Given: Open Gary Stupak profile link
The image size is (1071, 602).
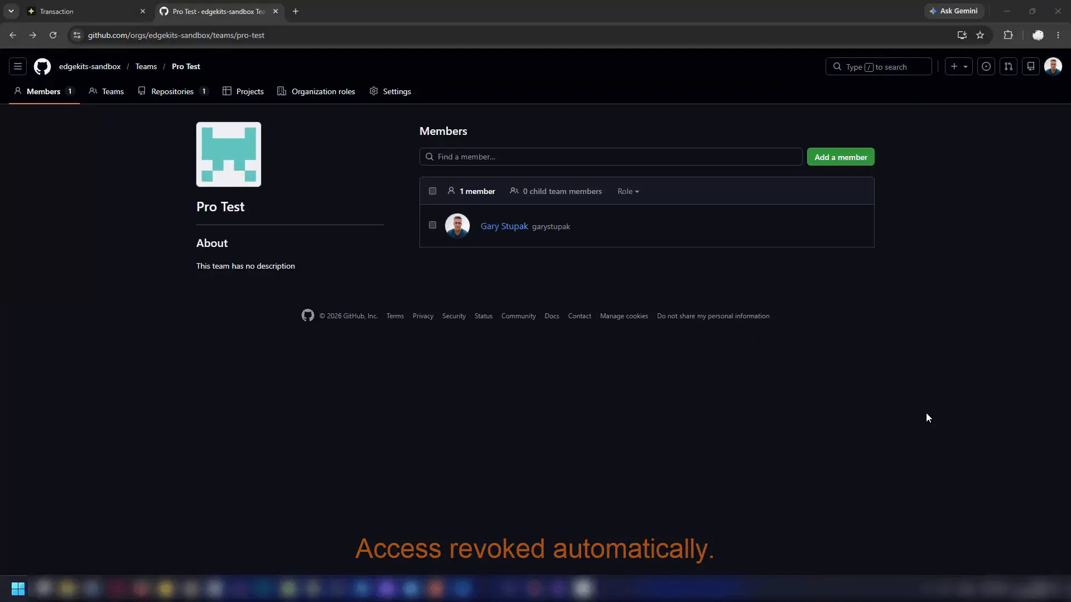Looking at the screenshot, I should (504, 226).
